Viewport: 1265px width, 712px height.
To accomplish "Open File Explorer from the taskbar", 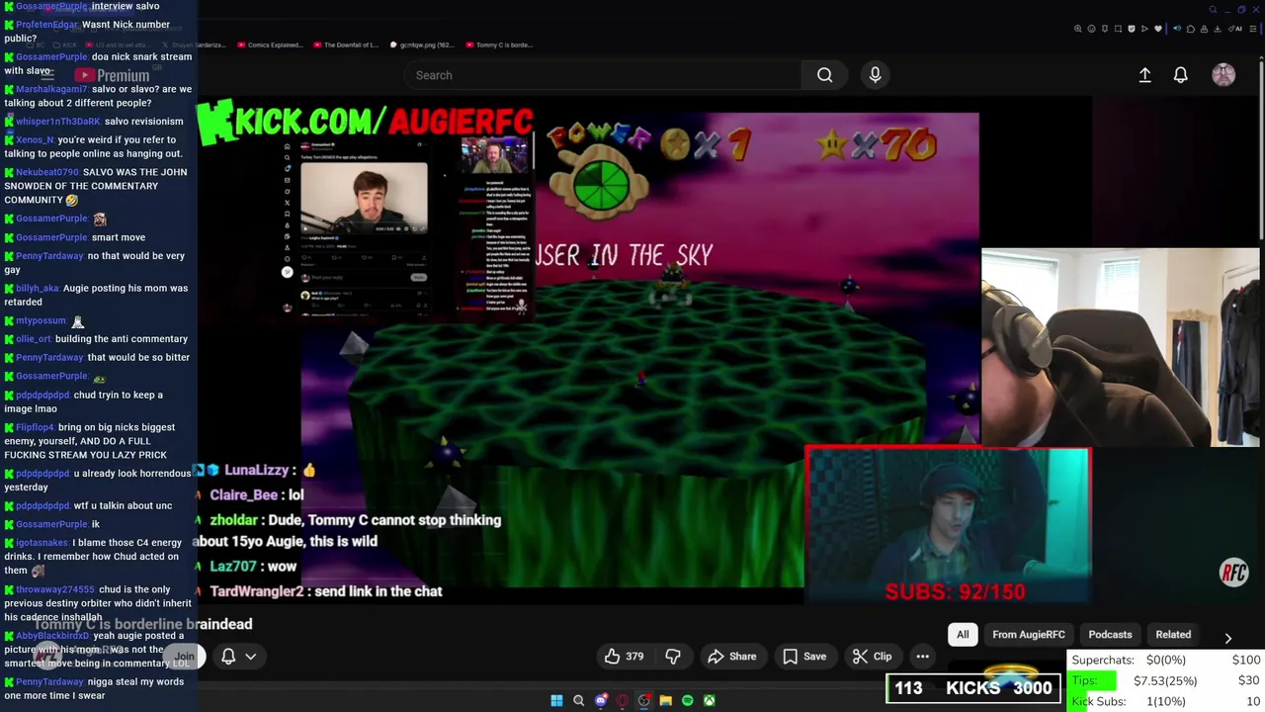I will pyautogui.click(x=665, y=700).
